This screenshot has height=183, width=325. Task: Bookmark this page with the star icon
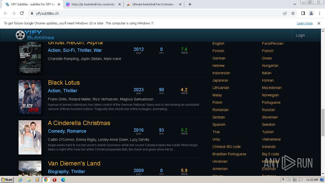pyautogui.click(x=293, y=13)
